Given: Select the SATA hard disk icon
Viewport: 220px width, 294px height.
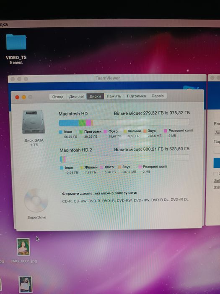Looking at the screenshot, I should (34, 122).
